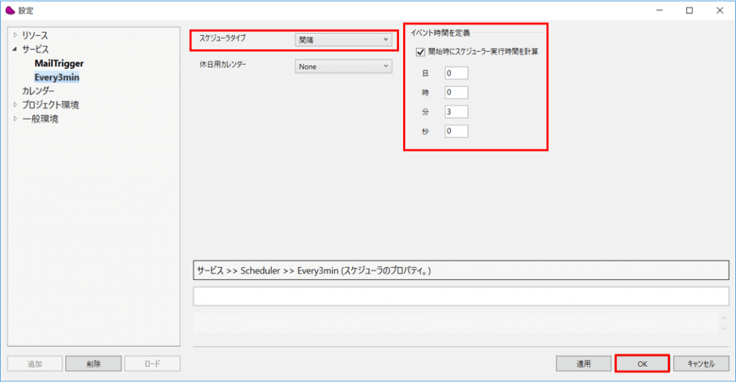Image resolution: width=736 pixels, height=382 pixels.
Task: Select MailTrigger in the service tree
Action: tap(59, 63)
